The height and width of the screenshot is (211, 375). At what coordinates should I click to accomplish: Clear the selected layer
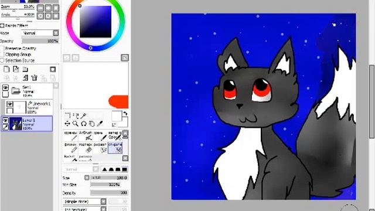pos(25,77)
